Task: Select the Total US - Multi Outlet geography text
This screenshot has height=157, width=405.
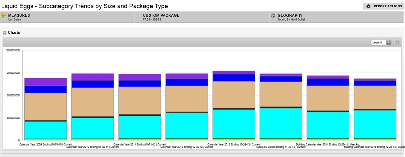Action: (291, 19)
